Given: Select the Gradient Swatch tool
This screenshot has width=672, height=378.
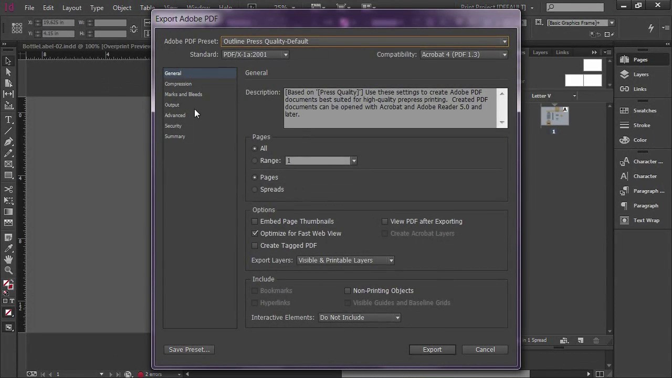Looking at the screenshot, I should pos(8,212).
